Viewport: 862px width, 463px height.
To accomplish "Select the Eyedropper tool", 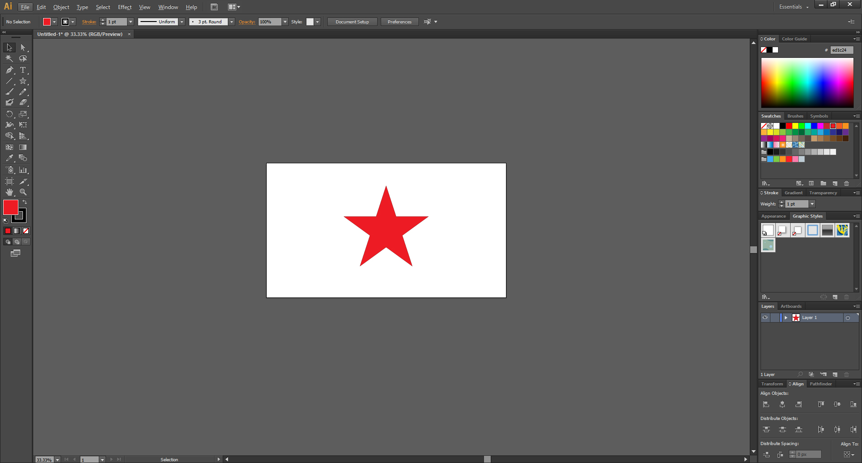I will point(9,158).
